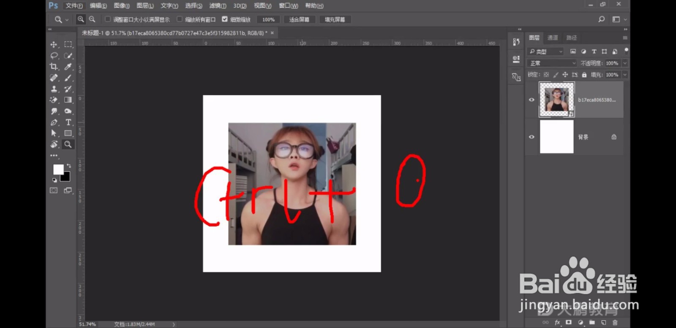The height and width of the screenshot is (328, 676).
Task: Create a new layer
Action: coord(603,322)
